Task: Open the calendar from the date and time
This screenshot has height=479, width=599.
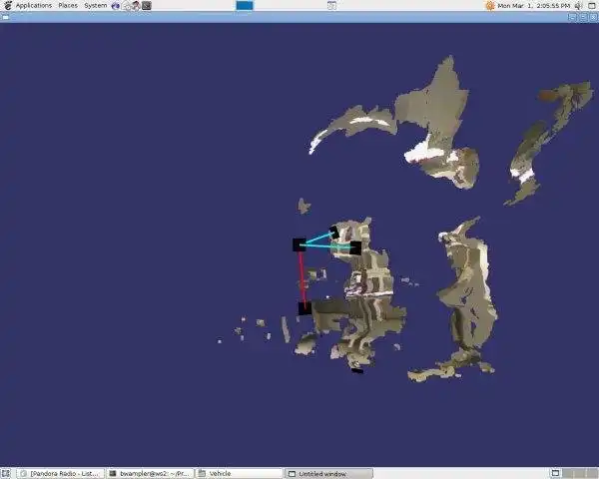Action: tap(534, 6)
